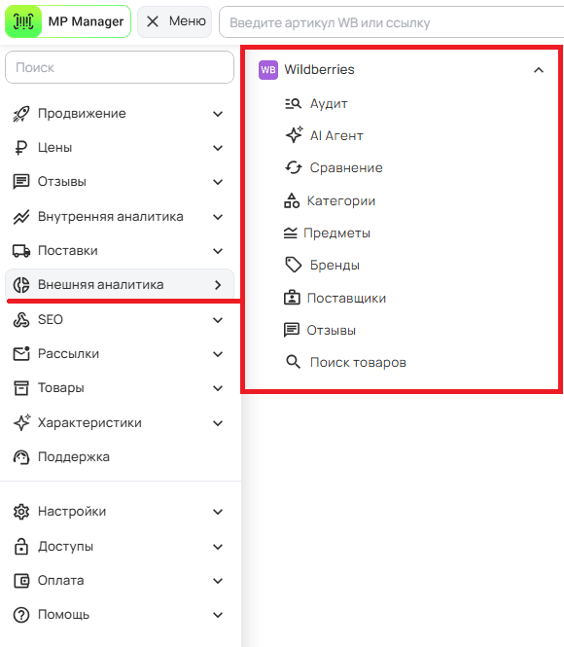Viewport: 564px width, 647px height.
Task: Click the purple WB Wildberries badge icon
Action: 268,70
